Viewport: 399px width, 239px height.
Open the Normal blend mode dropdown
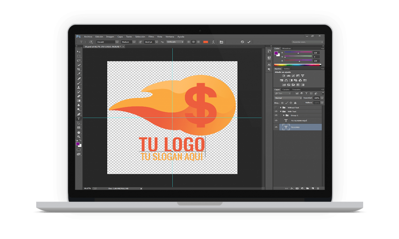pyautogui.click(x=288, y=98)
